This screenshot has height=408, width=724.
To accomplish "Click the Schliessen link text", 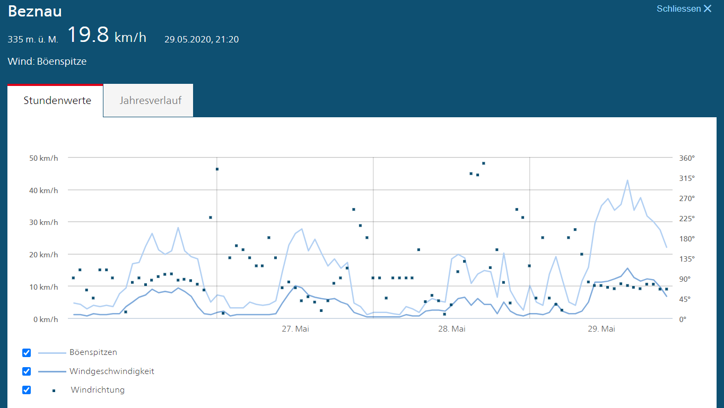I will (678, 8).
